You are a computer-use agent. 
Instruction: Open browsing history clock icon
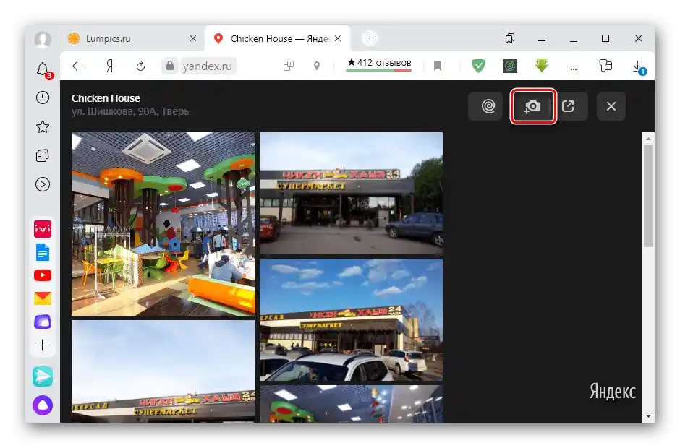click(43, 98)
